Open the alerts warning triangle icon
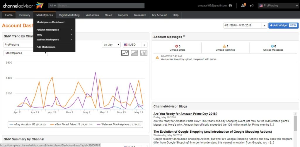The image size is (300, 147). (243, 6)
